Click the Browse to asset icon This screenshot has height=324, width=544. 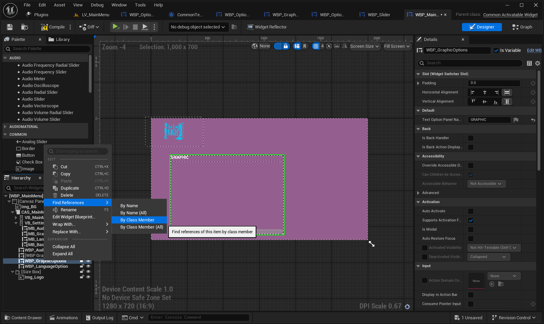[24, 27]
